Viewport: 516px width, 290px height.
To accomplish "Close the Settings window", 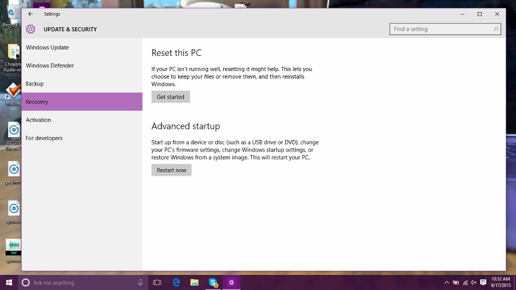I will (497, 14).
